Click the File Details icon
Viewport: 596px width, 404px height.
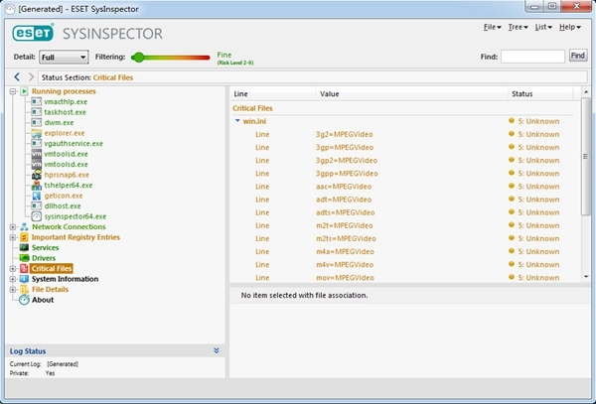pos(24,289)
